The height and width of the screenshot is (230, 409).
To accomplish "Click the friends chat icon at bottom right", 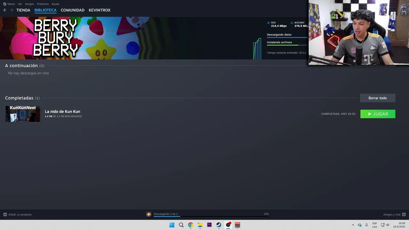I will [404, 215].
